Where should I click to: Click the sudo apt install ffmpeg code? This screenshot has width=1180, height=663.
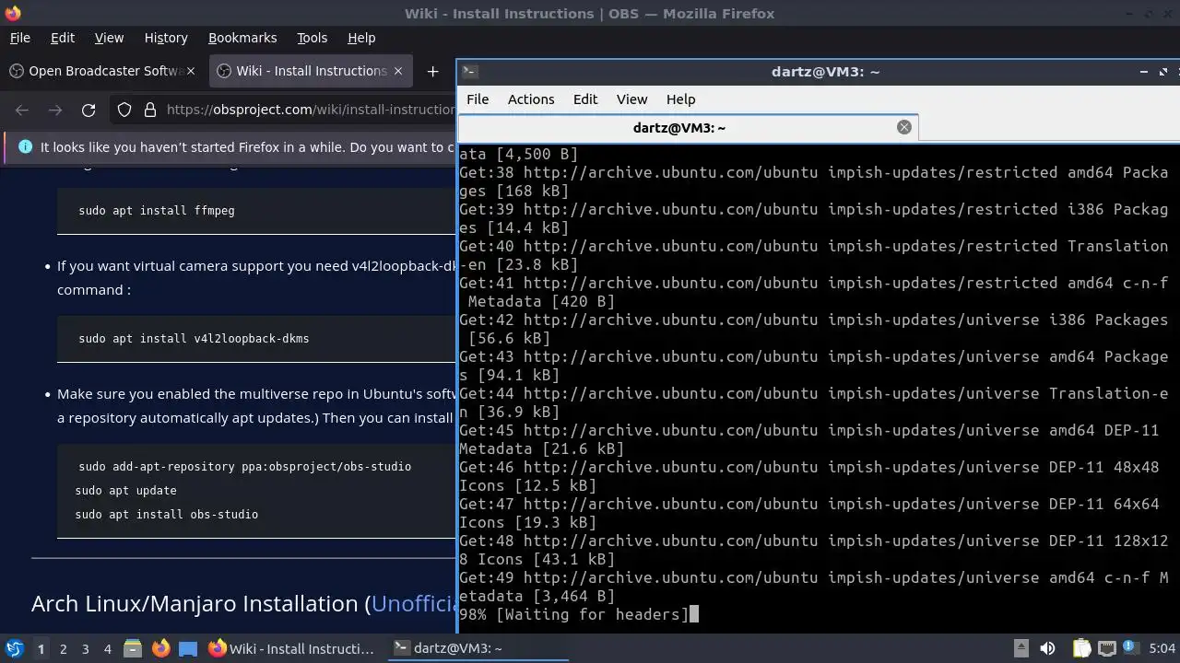click(x=157, y=211)
